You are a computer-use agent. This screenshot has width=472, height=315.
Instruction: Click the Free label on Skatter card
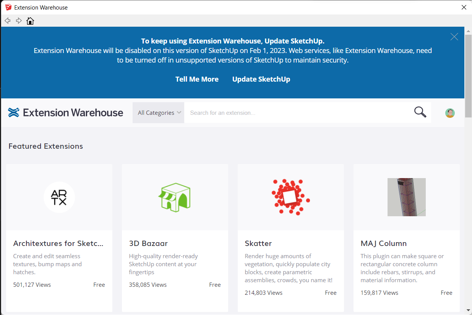click(x=331, y=293)
